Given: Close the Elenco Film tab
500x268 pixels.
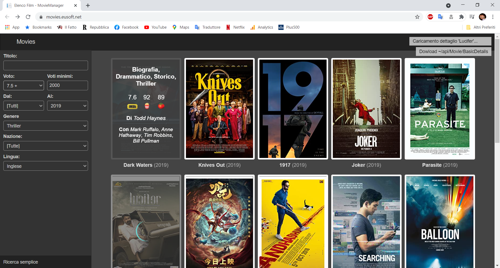Looking at the screenshot, I should [76, 5].
